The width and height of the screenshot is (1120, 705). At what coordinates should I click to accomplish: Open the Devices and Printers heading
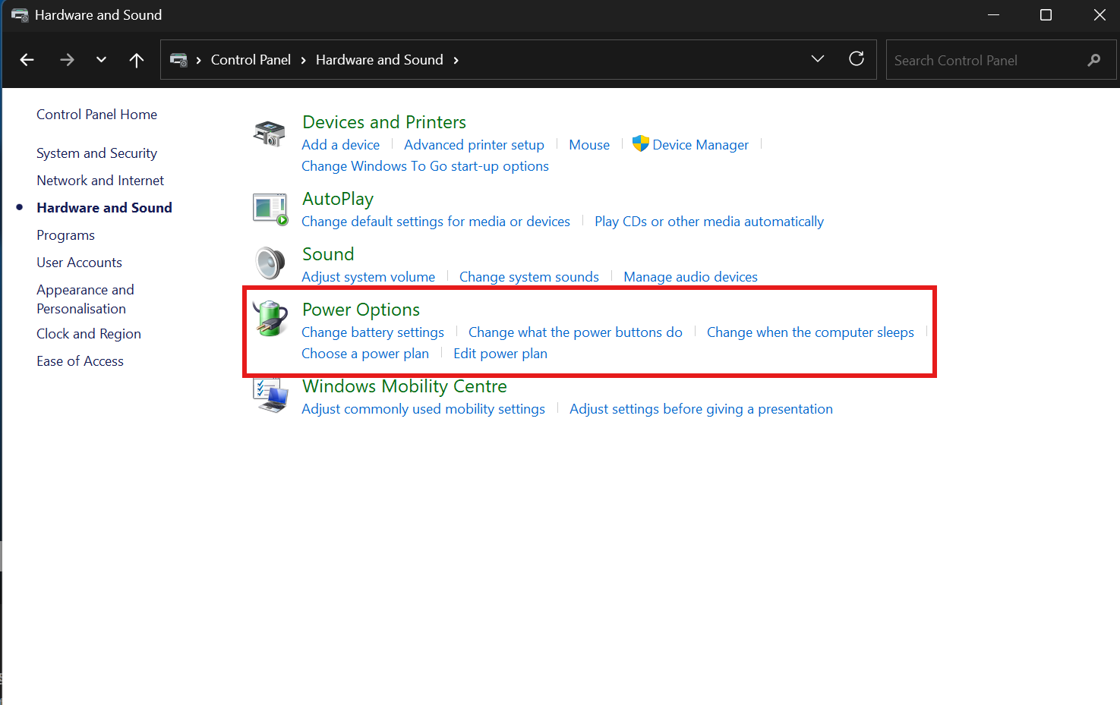[x=384, y=122]
